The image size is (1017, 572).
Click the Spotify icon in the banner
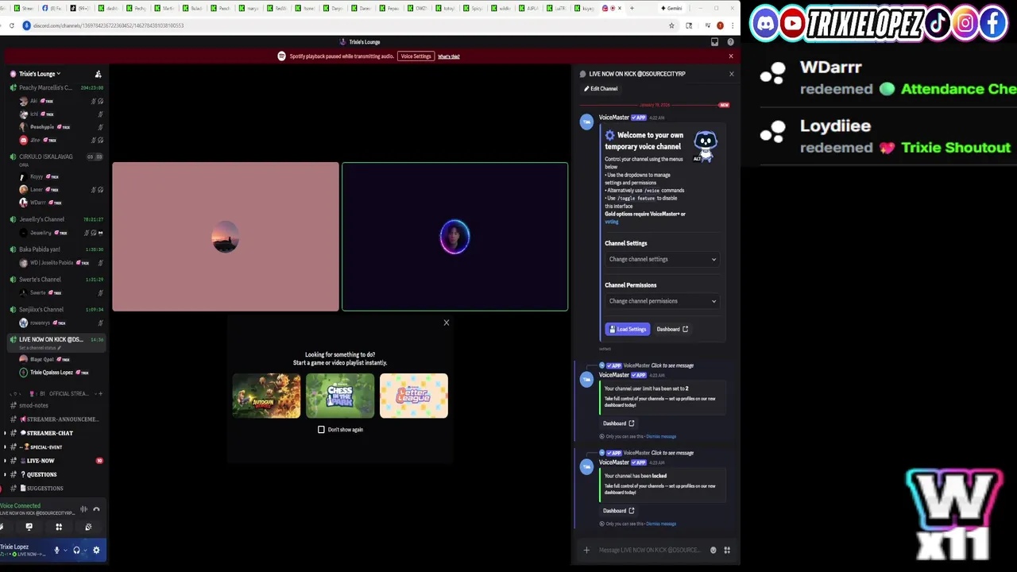pyautogui.click(x=281, y=56)
